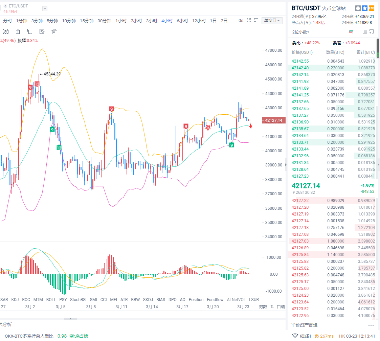
Task: Click the bell alert icon beside BTC/USDT
Action: 358,8
